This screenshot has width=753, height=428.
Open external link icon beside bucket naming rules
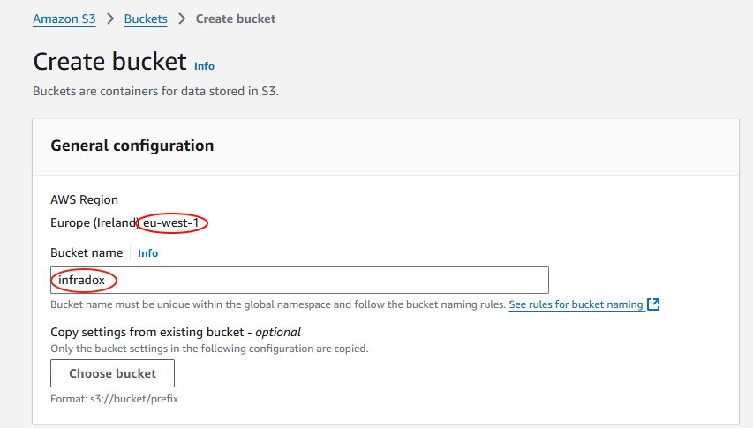tap(653, 304)
